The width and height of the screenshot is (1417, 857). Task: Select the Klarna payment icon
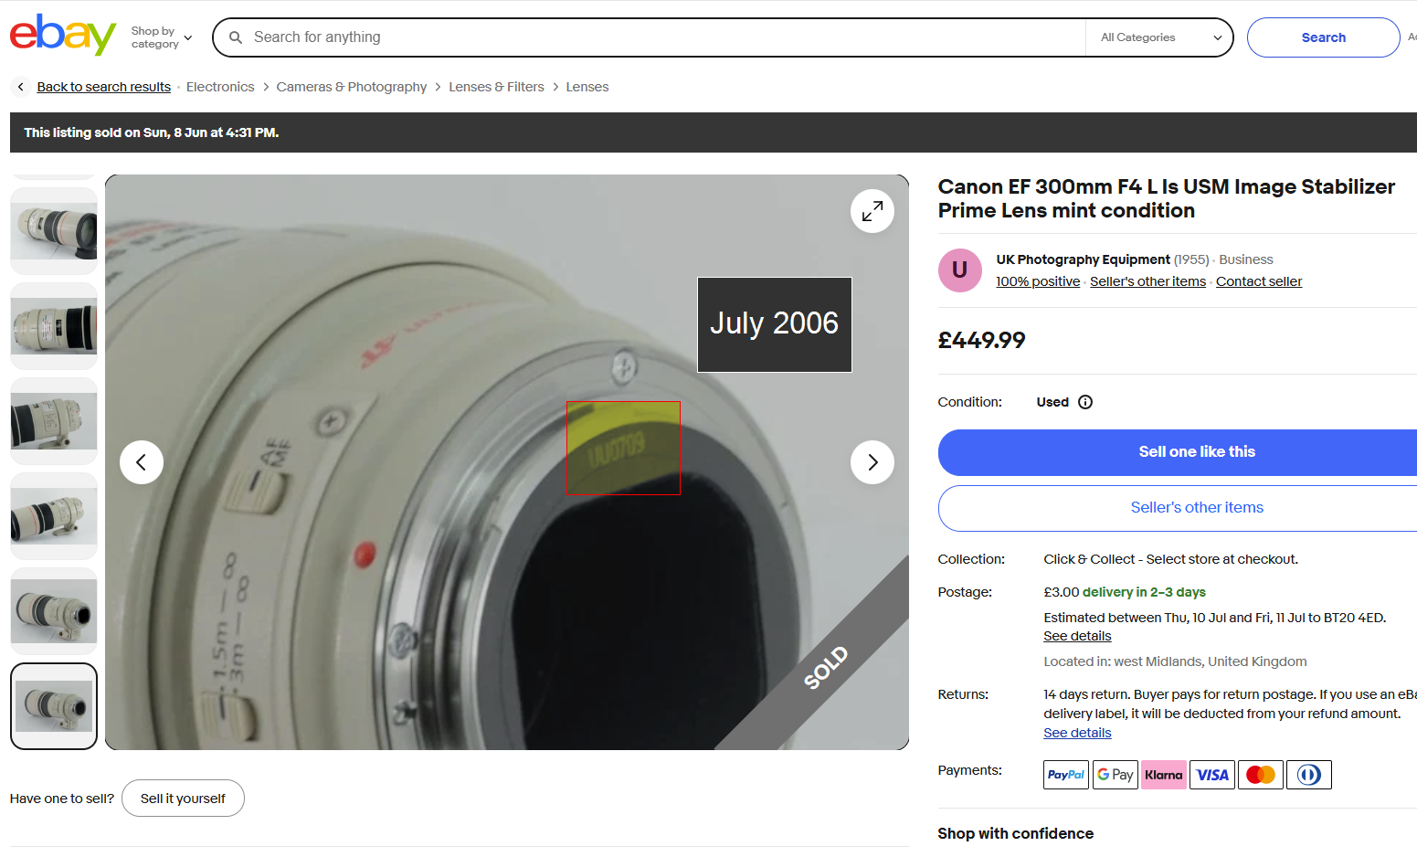1164,775
